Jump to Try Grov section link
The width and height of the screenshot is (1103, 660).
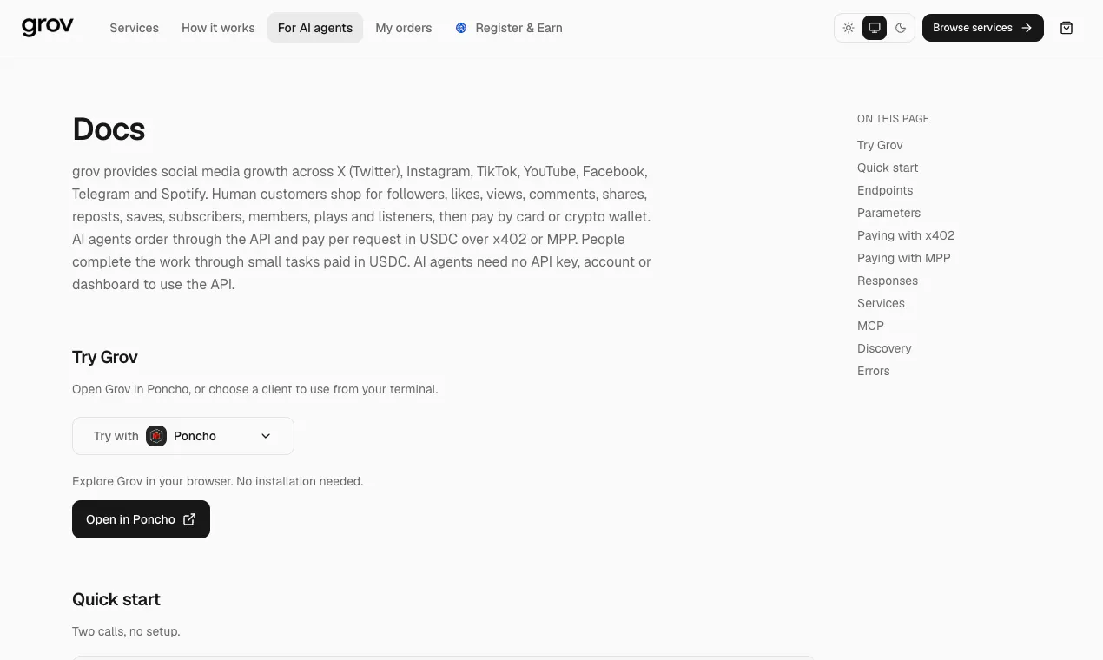pyautogui.click(x=880, y=145)
